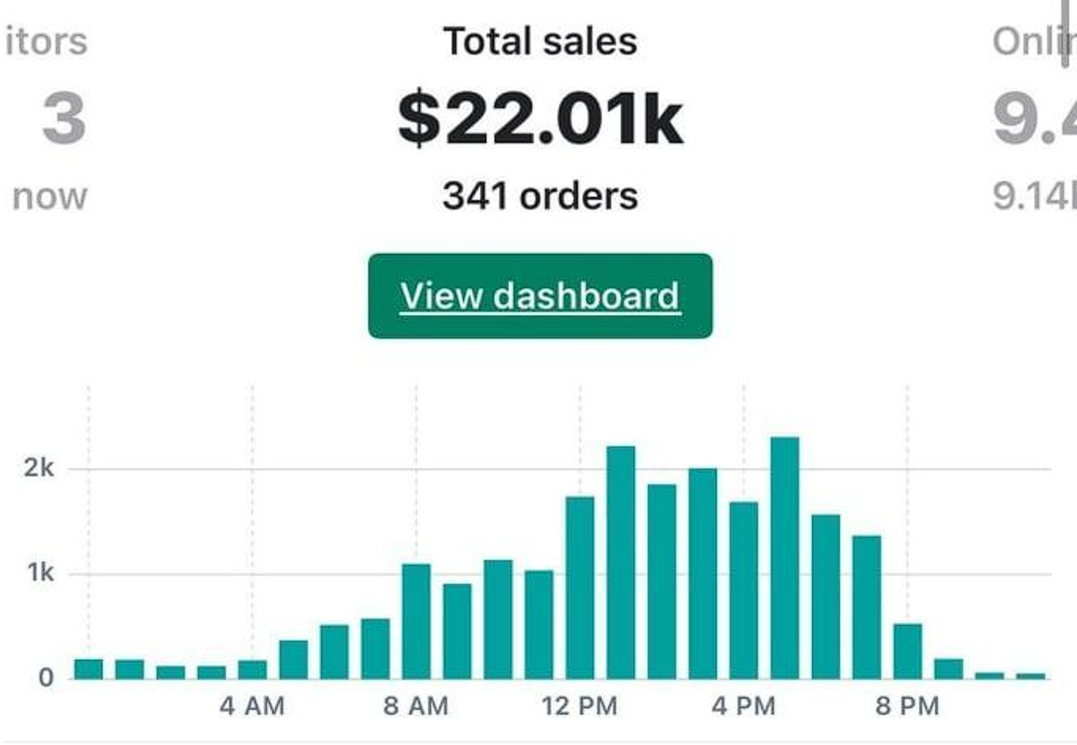Viewport: 1077px width, 745px height.
Task: Click the tallest bar in the sales chart
Action: (x=785, y=557)
